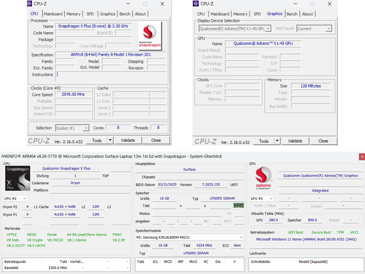Image resolution: width=365 pixels, height=274 pixels.
Task: Open About tab in left CPU-Z window
Action: (x=140, y=14)
